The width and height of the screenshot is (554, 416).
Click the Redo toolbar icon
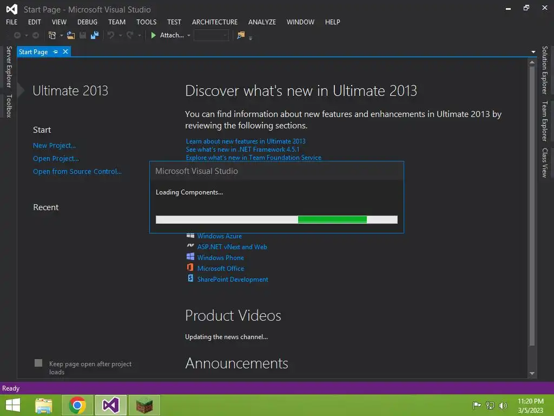click(x=130, y=35)
